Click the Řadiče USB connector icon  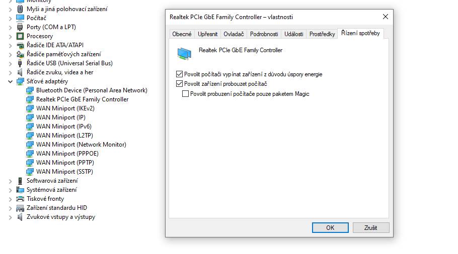(20, 63)
